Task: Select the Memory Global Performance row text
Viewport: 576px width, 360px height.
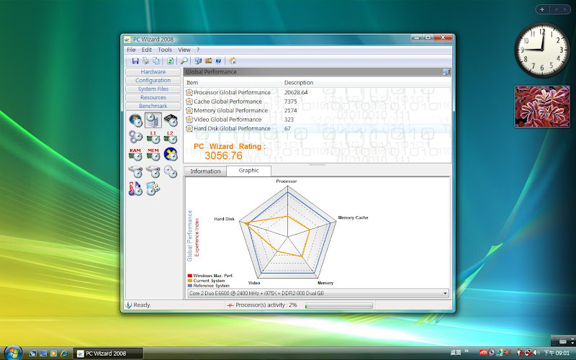Action: [x=230, y=111]
